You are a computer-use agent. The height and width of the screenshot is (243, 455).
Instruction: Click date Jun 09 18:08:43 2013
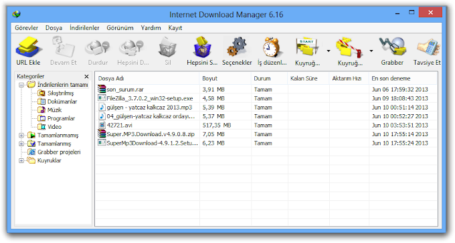400,99
